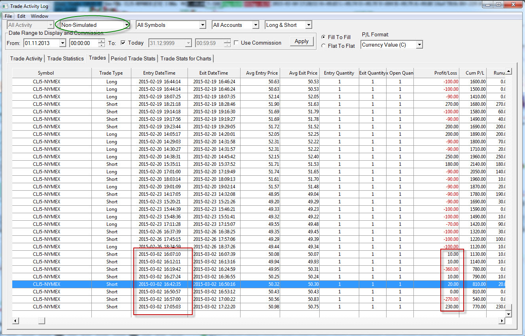Viewport: 525px width, 336px height.
Task: Click the horizontal scrollbar right arrow
Action: (502, 321)
